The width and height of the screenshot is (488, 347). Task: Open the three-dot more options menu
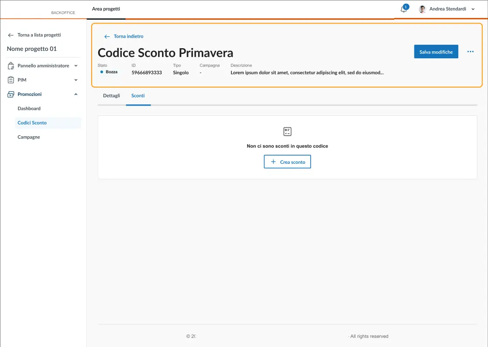pos(470,52)
